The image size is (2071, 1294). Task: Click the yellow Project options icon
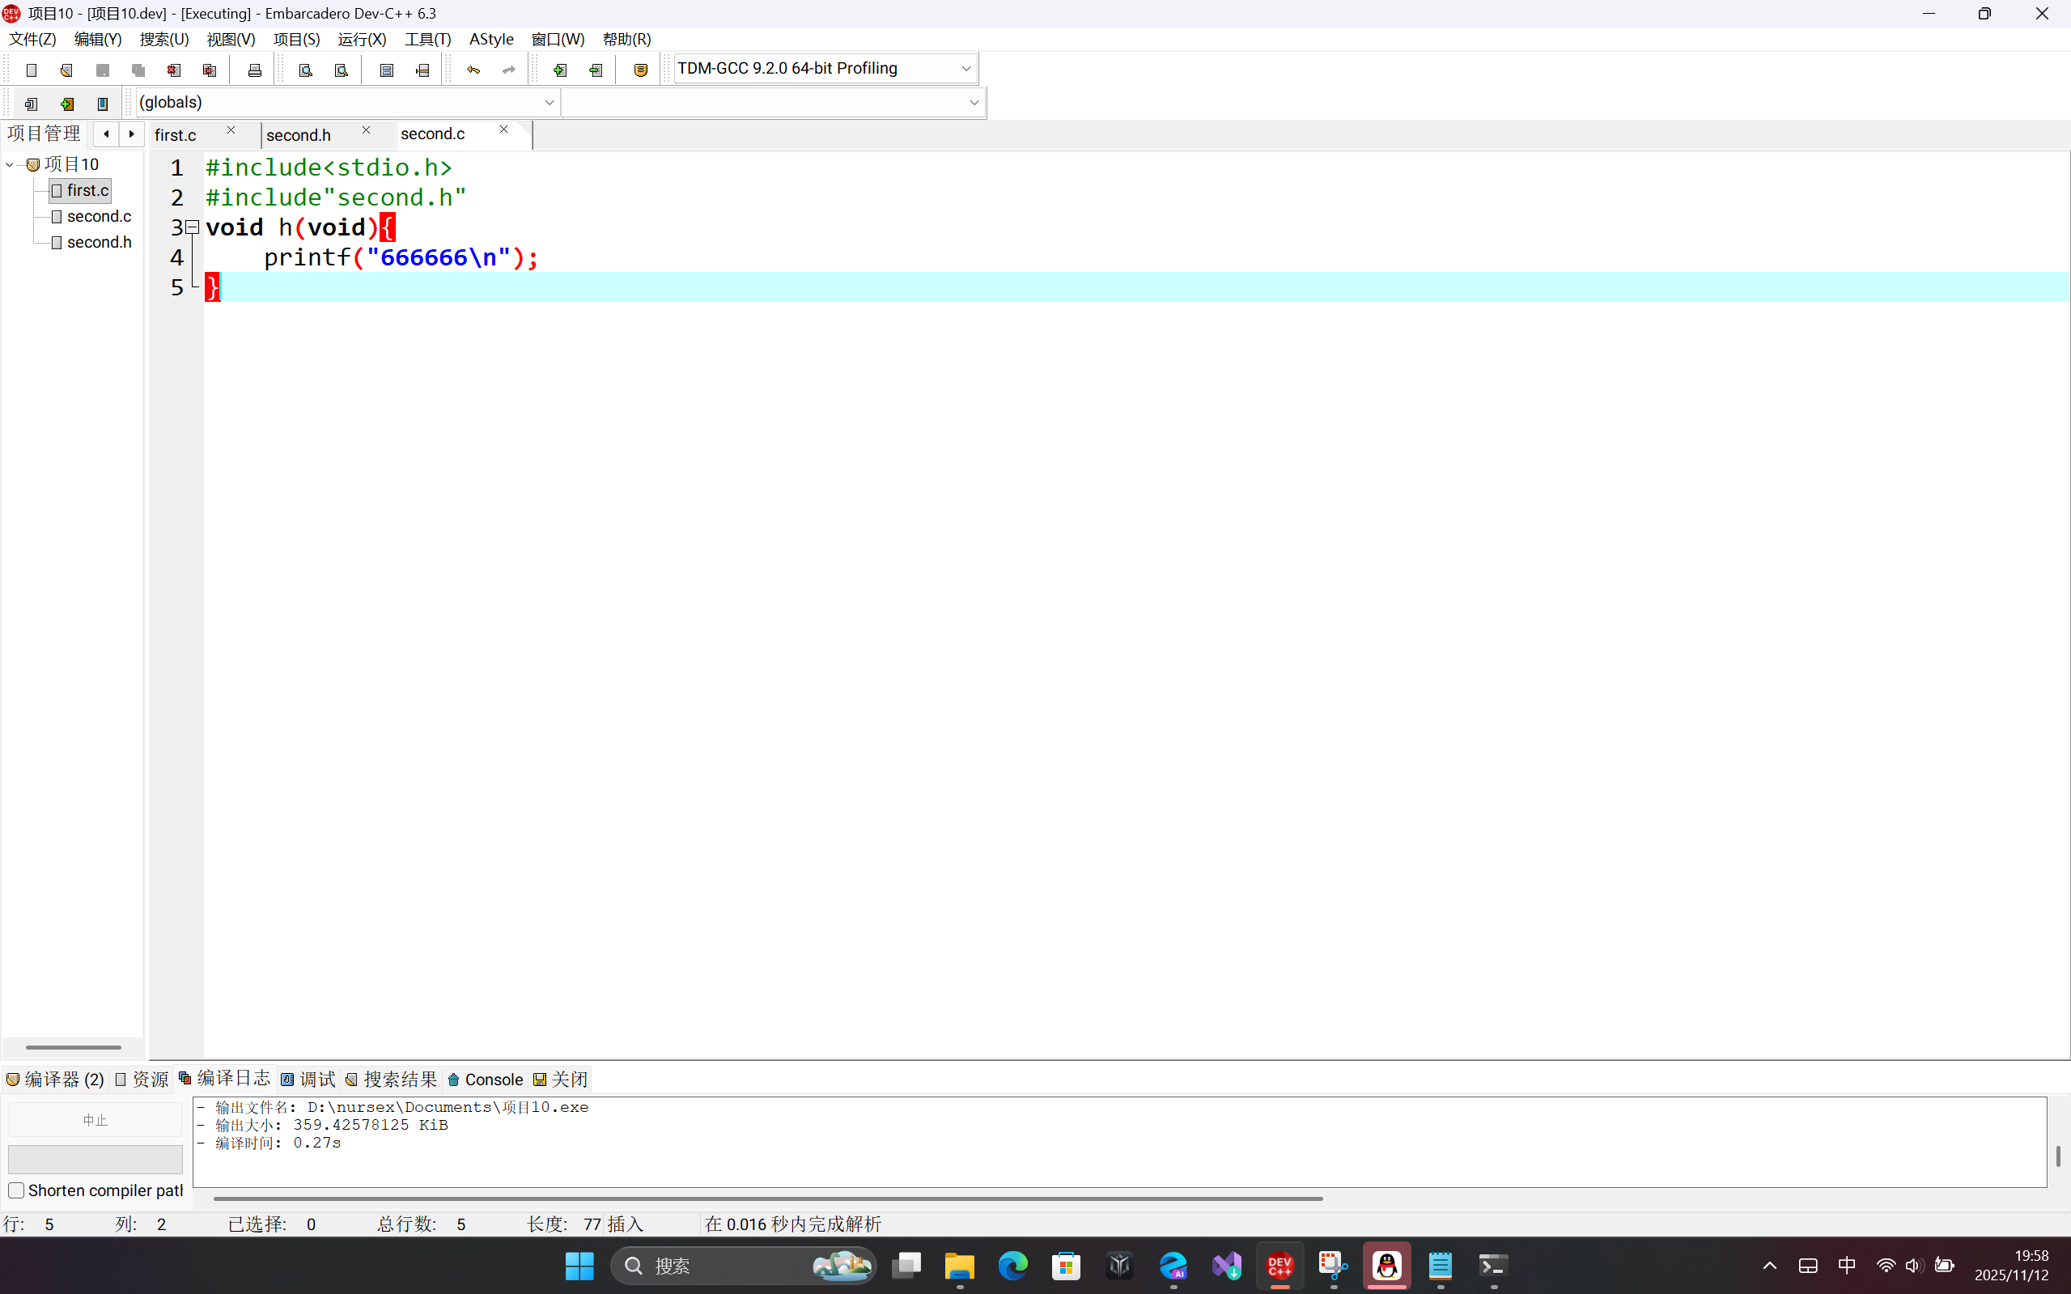point(640,70)
